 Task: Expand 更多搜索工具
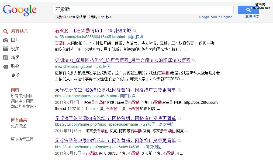(22, 139)
